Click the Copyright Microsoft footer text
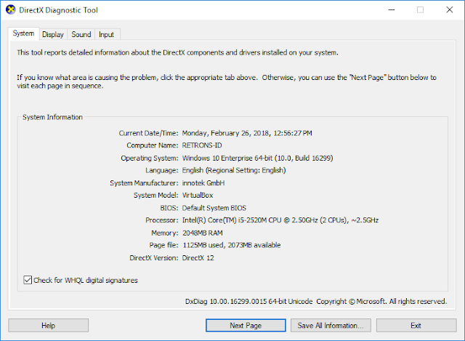 click(x=381, y=301)
